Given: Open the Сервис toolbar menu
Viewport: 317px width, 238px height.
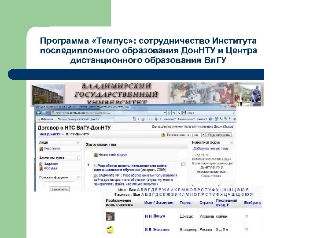Looking at the screenshot, I should pos(202,119).
